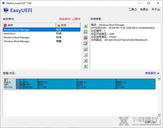Select the 娱乐 (G:) partition block
The width and height of the screenshot is (163, 128).
(x=135, y=84)
